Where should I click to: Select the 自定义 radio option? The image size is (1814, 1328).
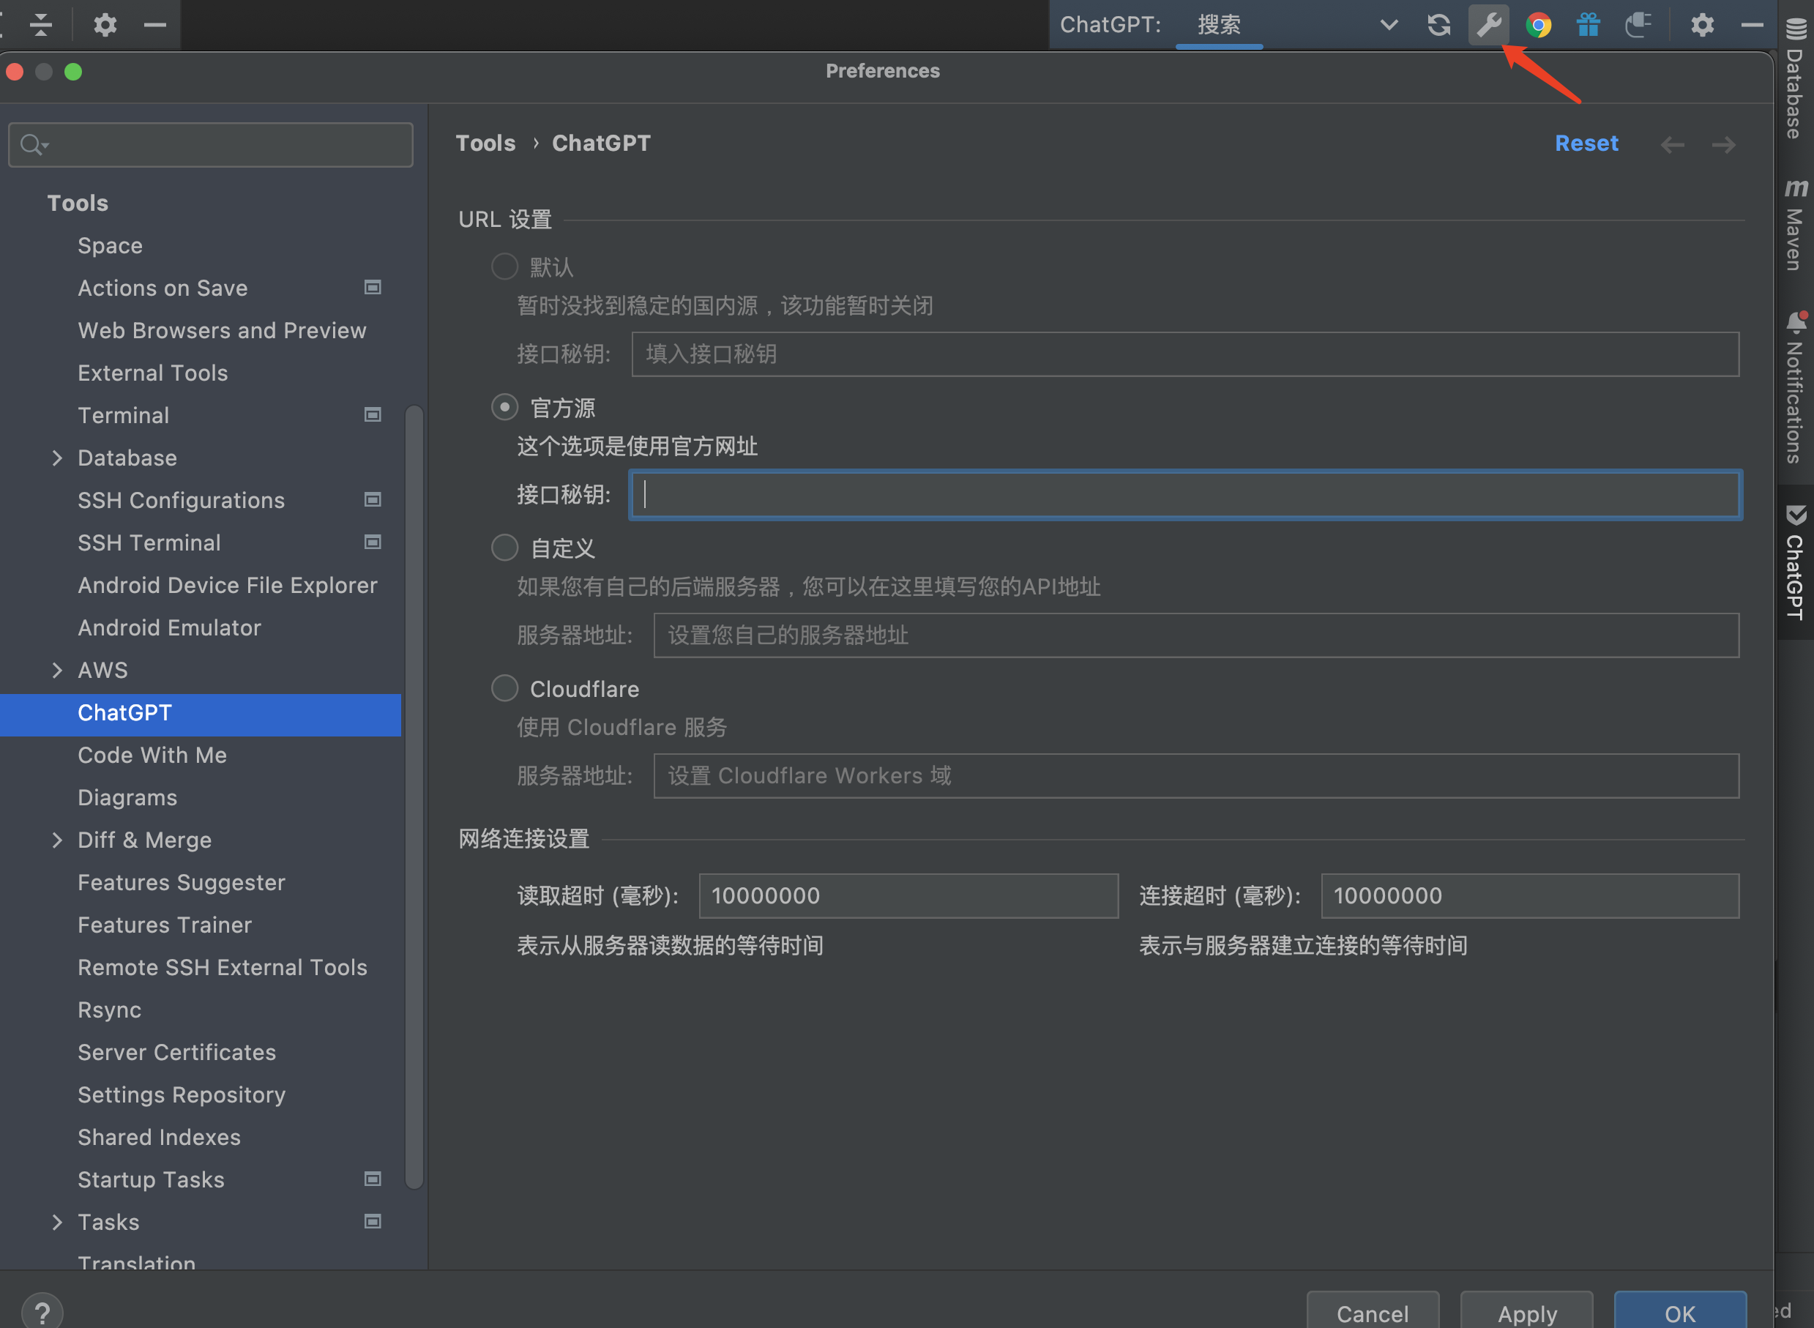504,548
